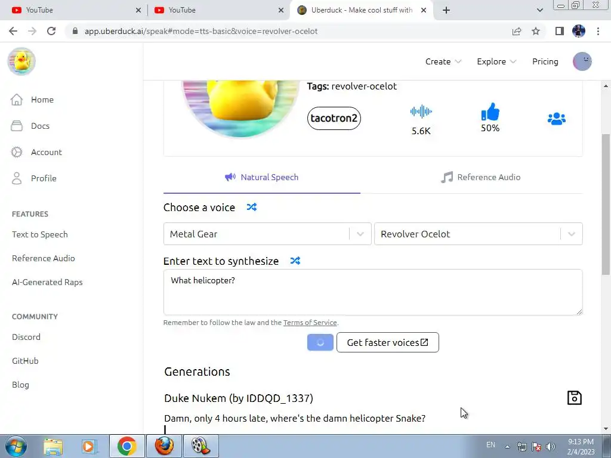Click the blue waveform 5.6K icon

(421, 112)
